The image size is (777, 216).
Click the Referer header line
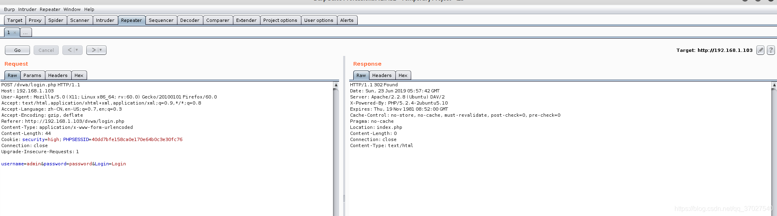click(x=63, y=121)
